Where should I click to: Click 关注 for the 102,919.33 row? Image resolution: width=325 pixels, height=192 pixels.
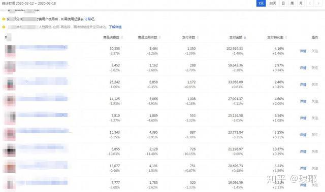[x=315, y=51]
